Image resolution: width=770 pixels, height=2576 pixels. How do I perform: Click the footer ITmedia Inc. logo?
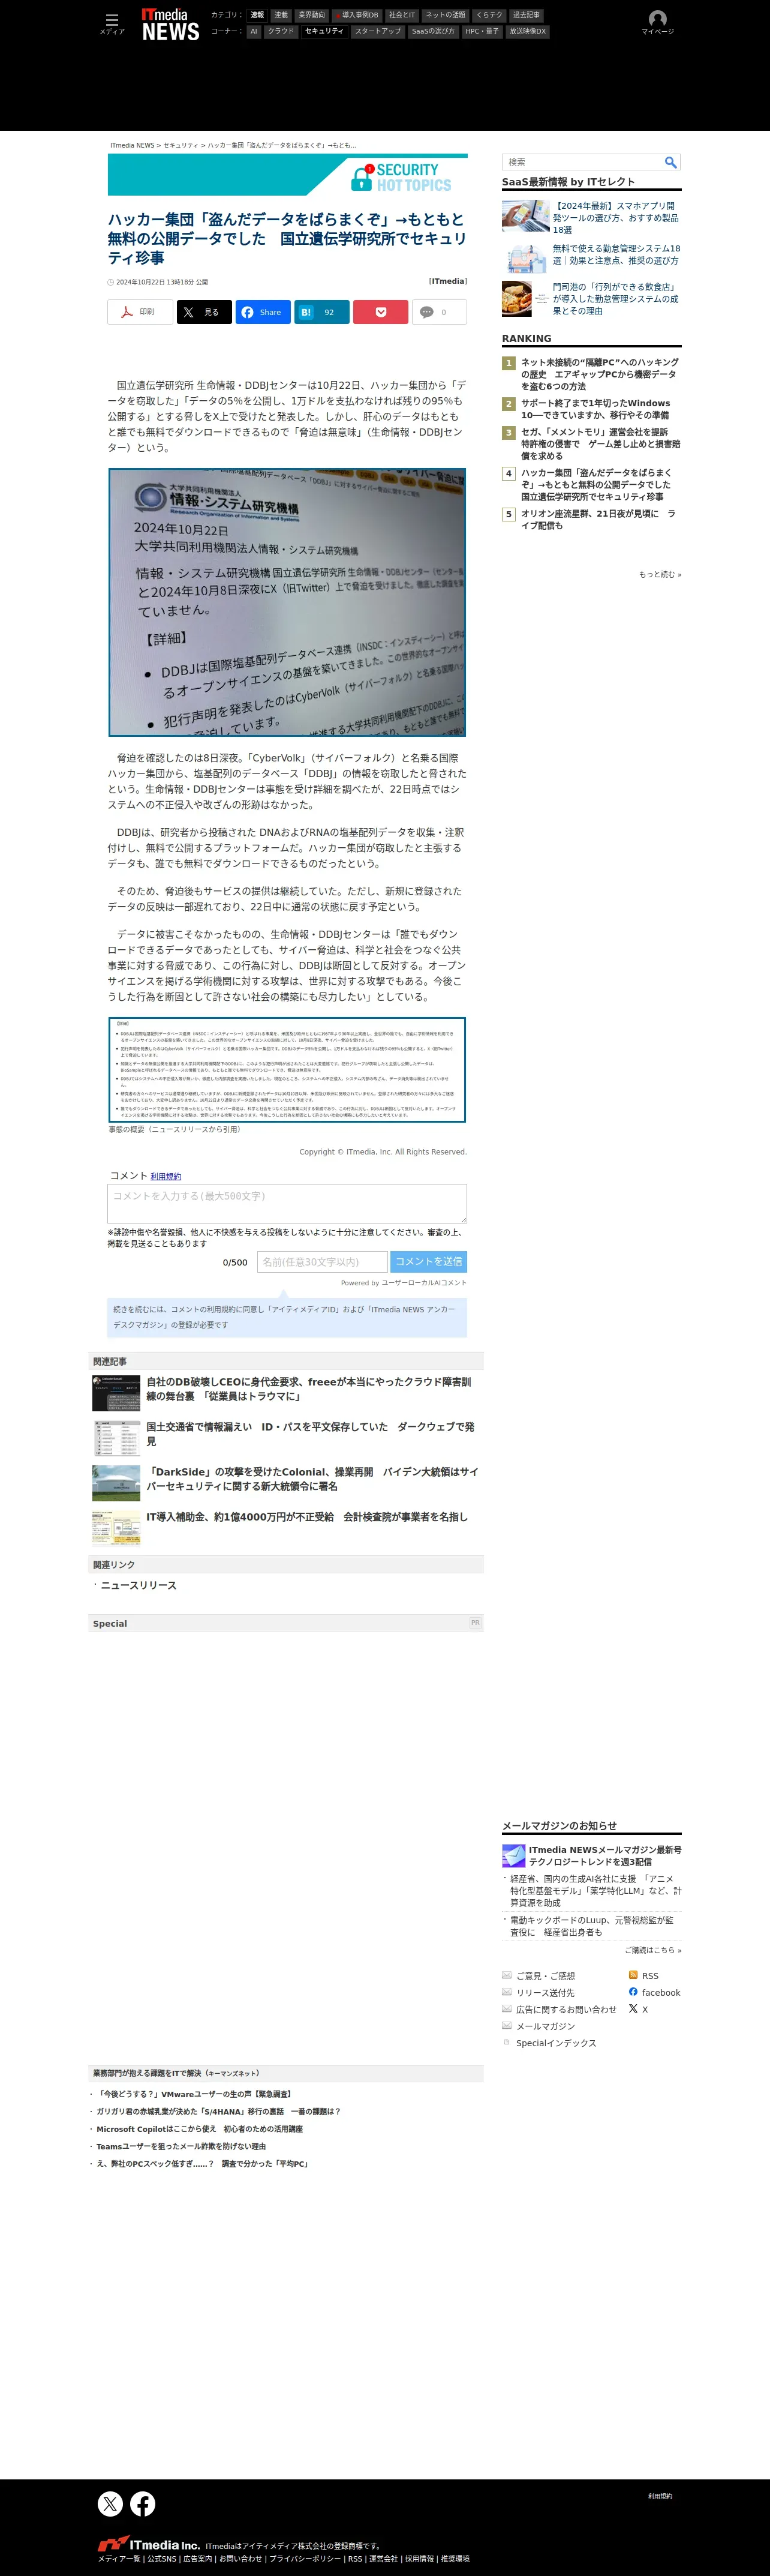pyautogui.click(x=148, y=2544)
